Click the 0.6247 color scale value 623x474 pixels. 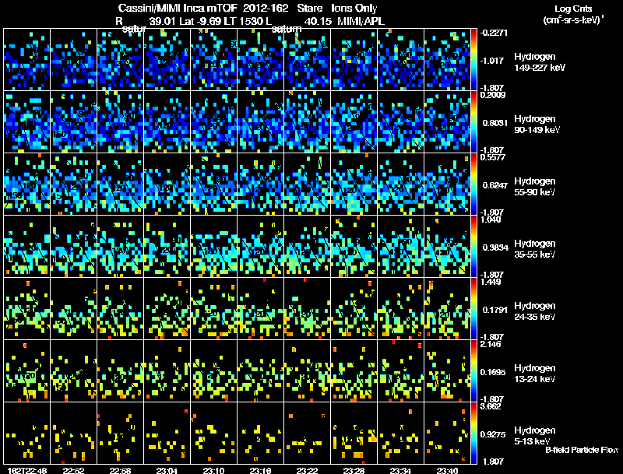click(x=495, y=185)
